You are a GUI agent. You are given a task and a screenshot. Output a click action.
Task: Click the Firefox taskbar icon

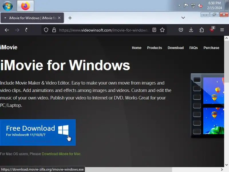pos(25,6)
